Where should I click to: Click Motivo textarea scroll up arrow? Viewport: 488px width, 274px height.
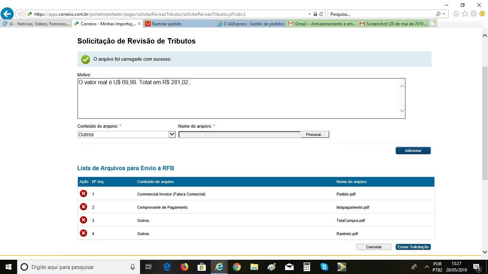(402, 86)
